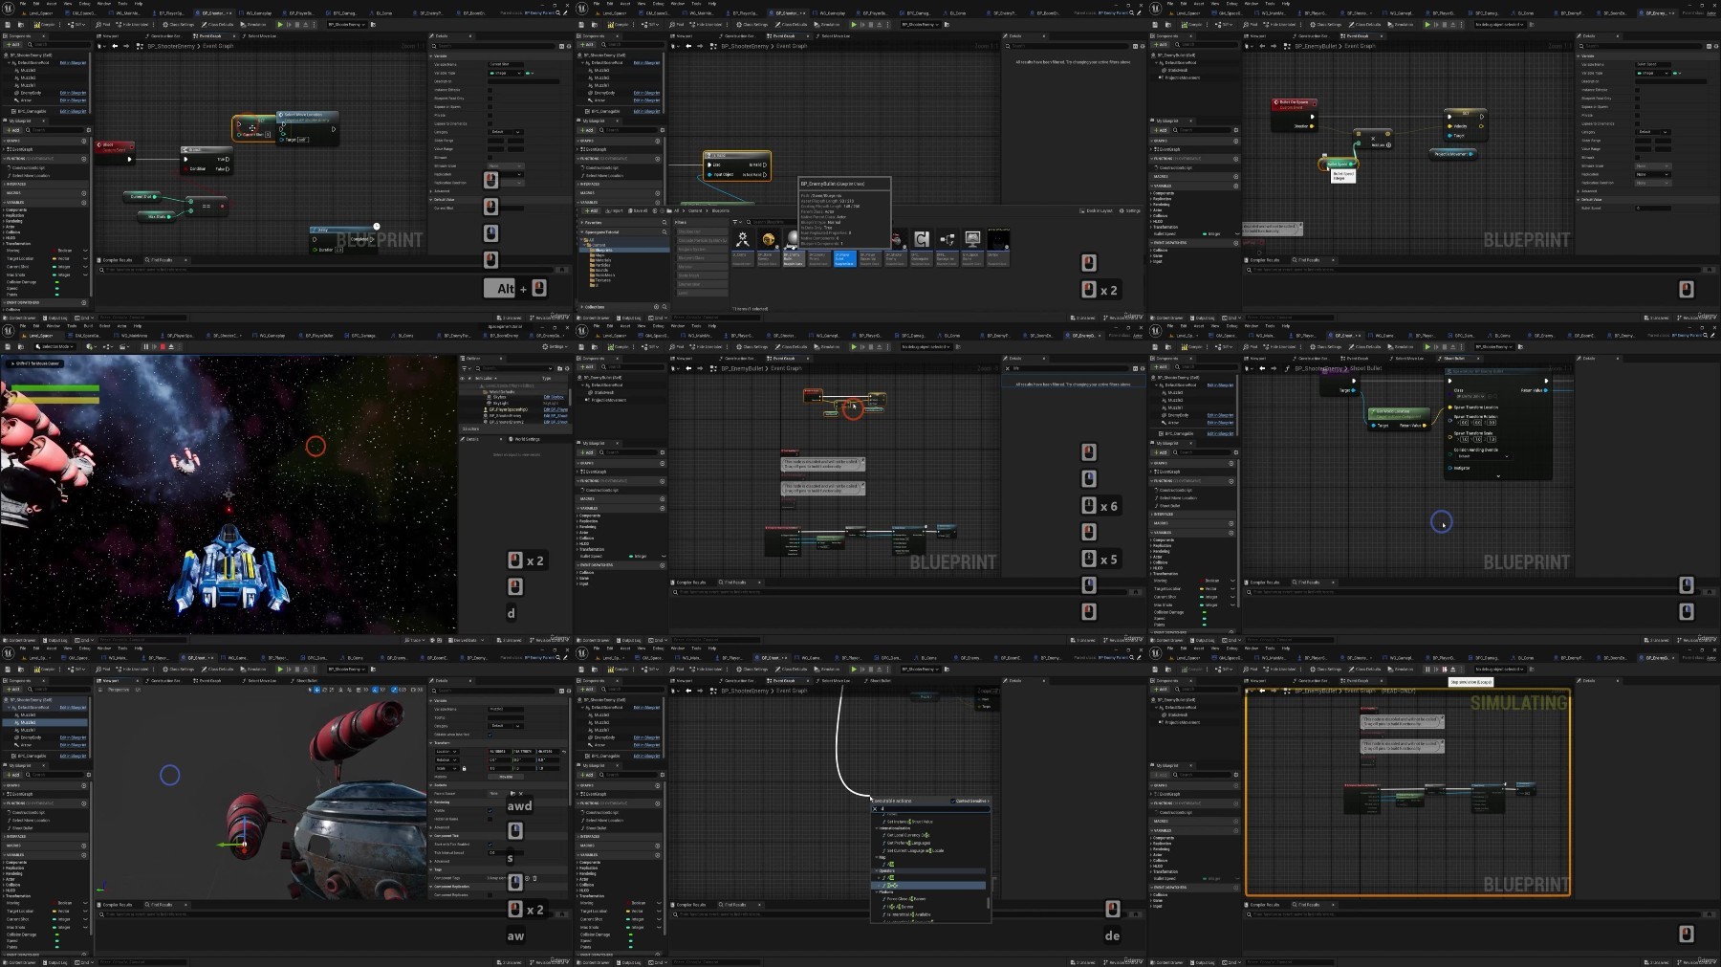The height and width of the screenshot is (967, 1721).
Task: Click Details property matrix grid icon, top-left screenshot
Action: coord(561,46)
